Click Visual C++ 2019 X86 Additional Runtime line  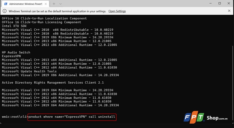click(60, 75)
